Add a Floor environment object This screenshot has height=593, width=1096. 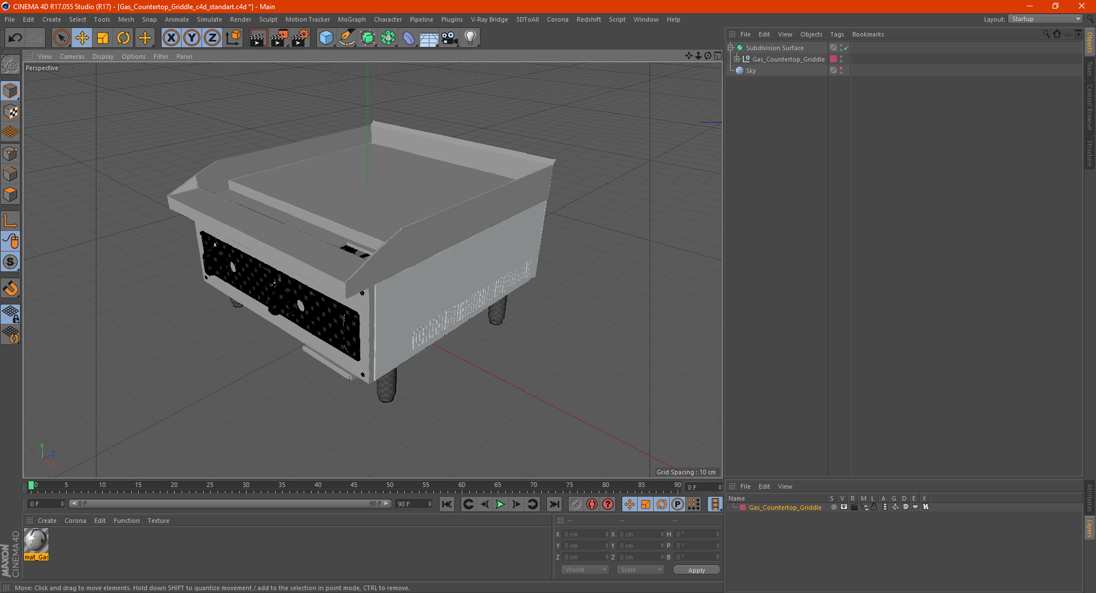[x=429, y=38]
